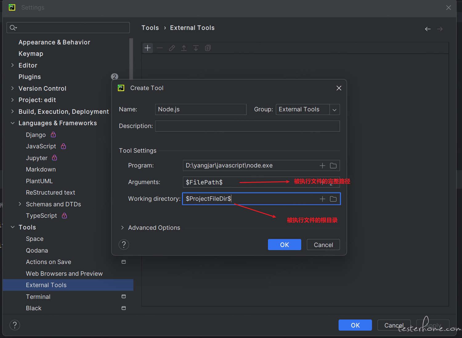Viewport: 462px width, 338px height.
Task: Close the Create Tool dialog
Action: [x=339, y=88]
